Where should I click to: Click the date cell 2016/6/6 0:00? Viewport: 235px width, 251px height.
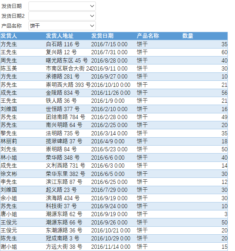click(x=108, y=157)
